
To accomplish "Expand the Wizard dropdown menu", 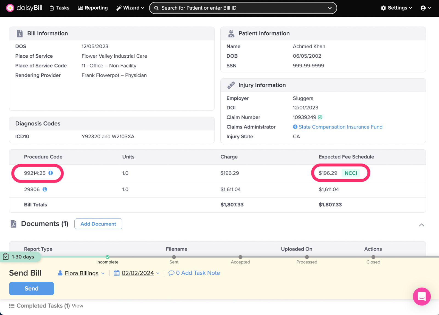I will (130, 8).
